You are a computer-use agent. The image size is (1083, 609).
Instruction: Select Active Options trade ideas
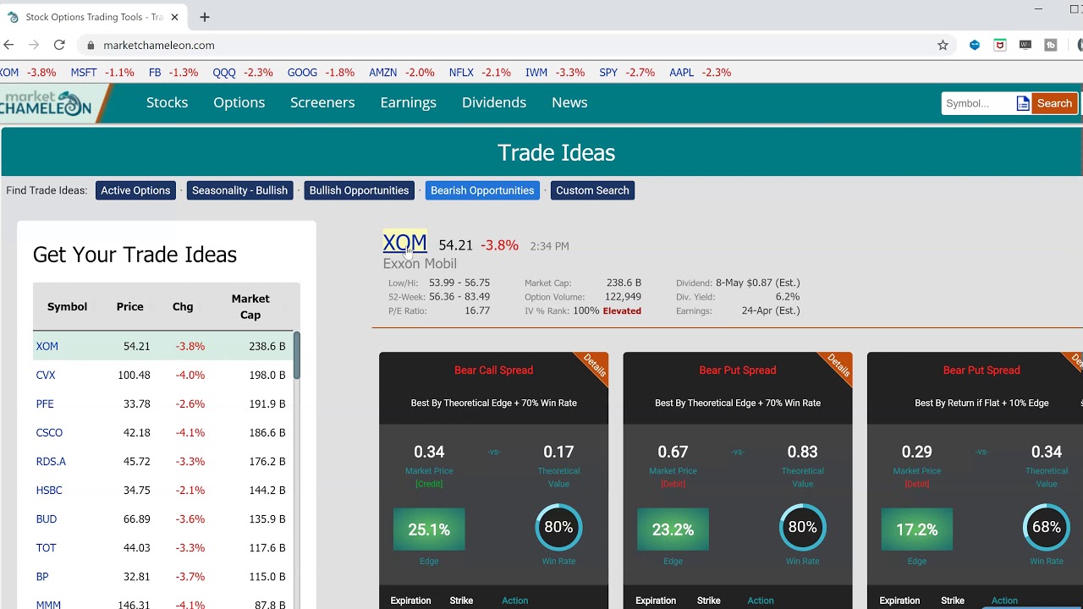tap(135, 190)
